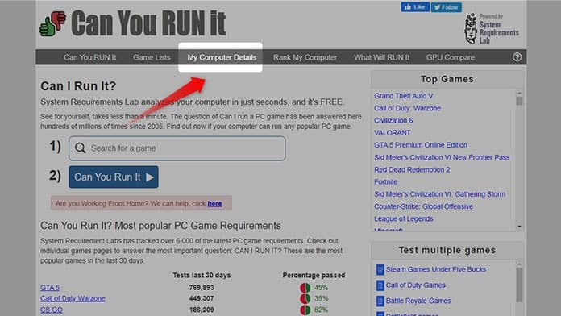Click Top Games list scroll down arrow
Image resolution: width=561 pixels, height=316 pixels.
pyautogui.click(x=520, y=227)
